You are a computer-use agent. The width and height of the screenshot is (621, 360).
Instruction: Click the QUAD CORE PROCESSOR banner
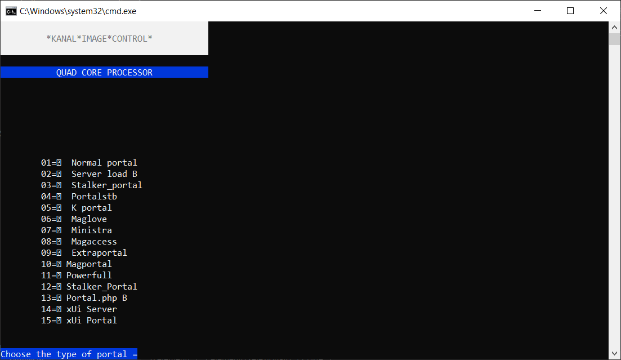pos(104,73)
